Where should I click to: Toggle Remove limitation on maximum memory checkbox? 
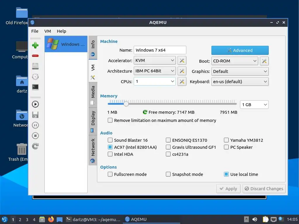[110, 120]
